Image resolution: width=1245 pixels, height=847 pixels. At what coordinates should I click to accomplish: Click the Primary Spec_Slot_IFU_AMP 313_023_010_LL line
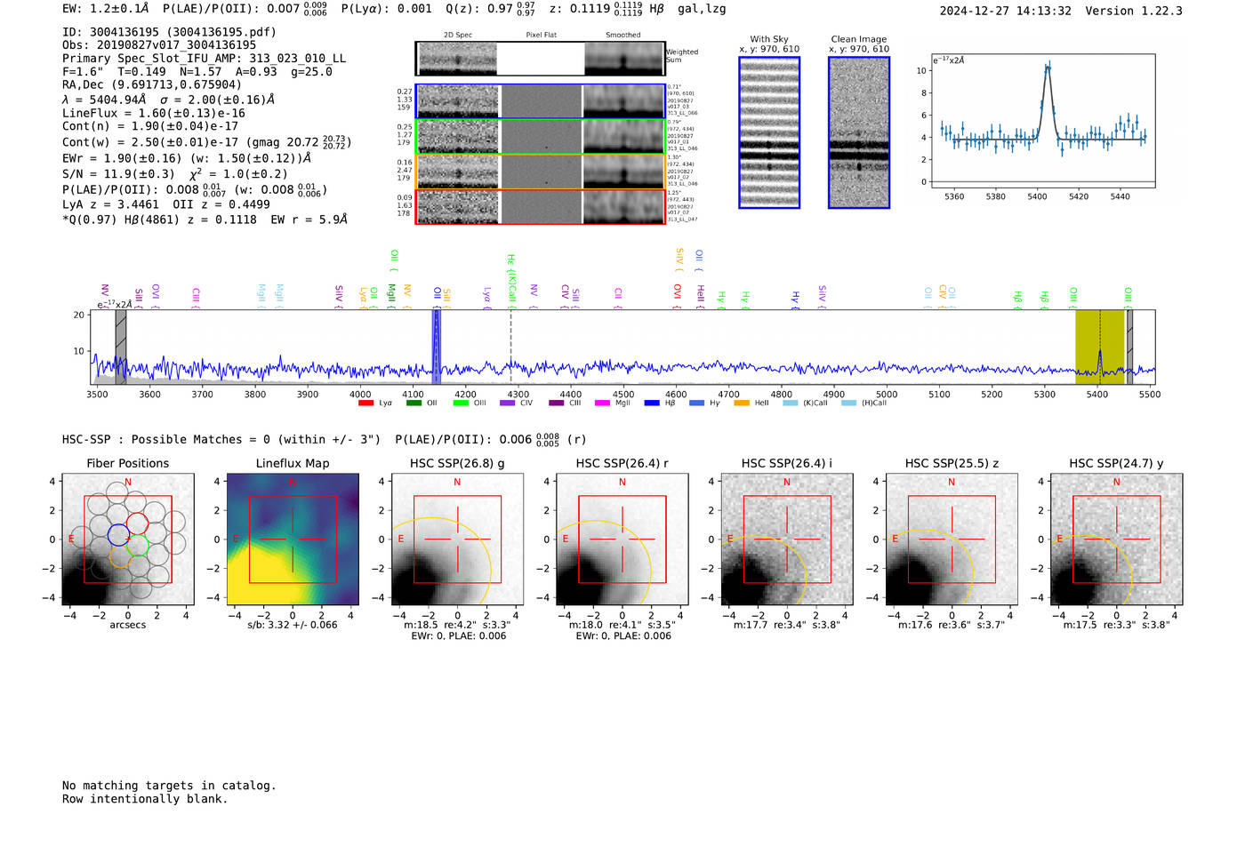[x=204, y=59]
